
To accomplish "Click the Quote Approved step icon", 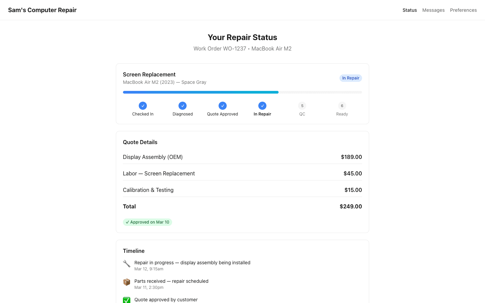I will coord(223,106).
